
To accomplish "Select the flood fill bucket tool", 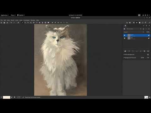I will pos(40,23).
